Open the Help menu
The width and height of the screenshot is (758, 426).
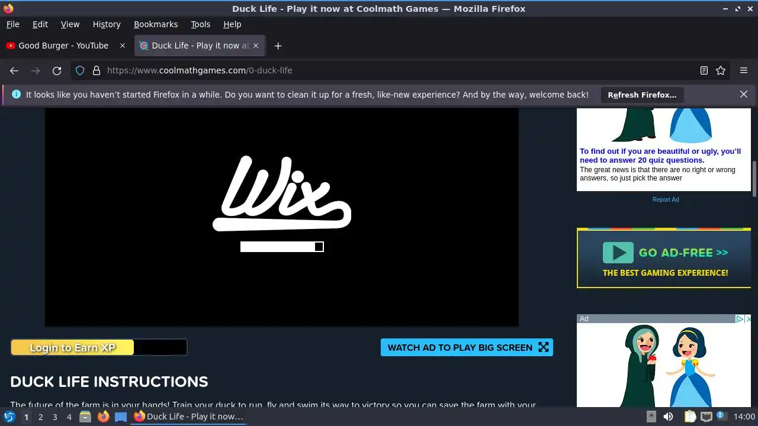[232, 24]
